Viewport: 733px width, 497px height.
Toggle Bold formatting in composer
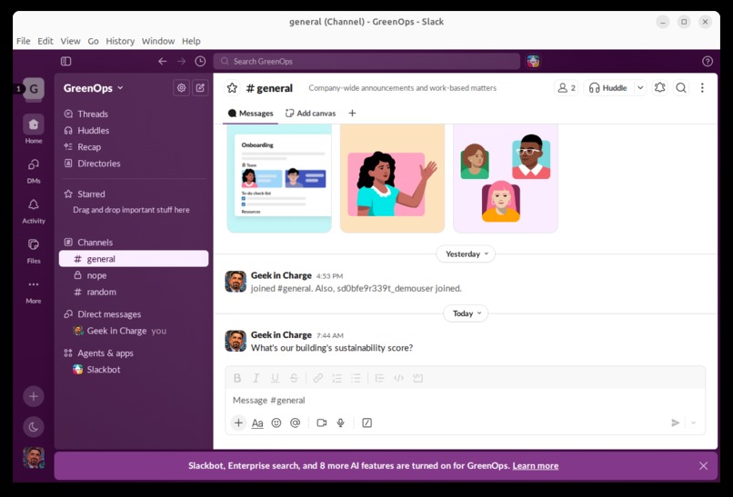(237, 378)
